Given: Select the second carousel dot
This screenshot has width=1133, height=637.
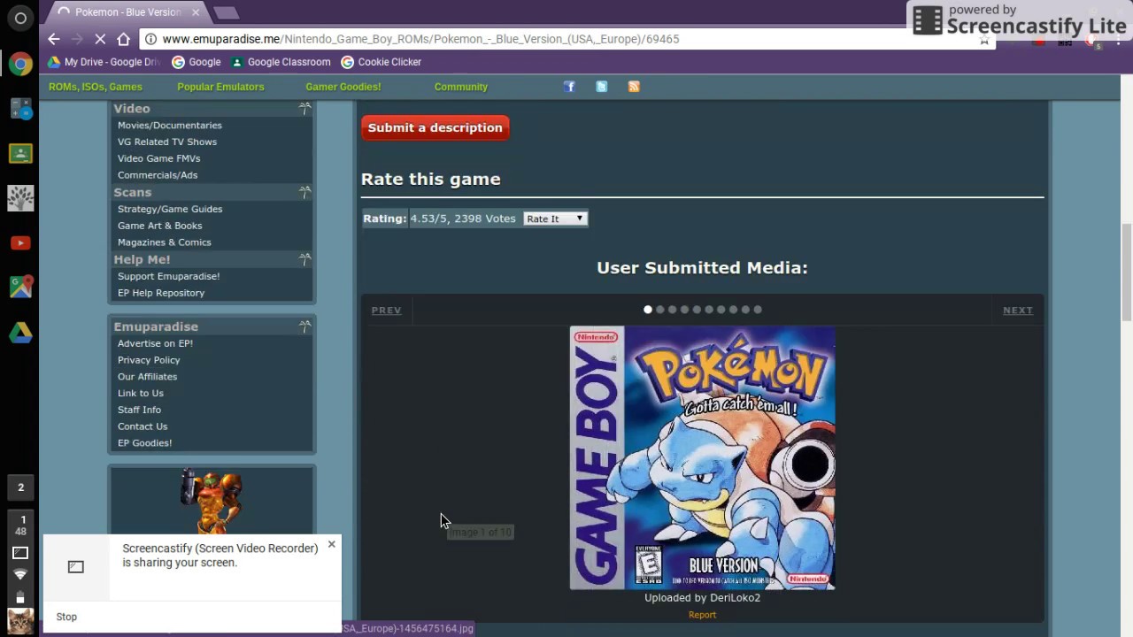Looking at the screenshot, I should pos(660,310).
